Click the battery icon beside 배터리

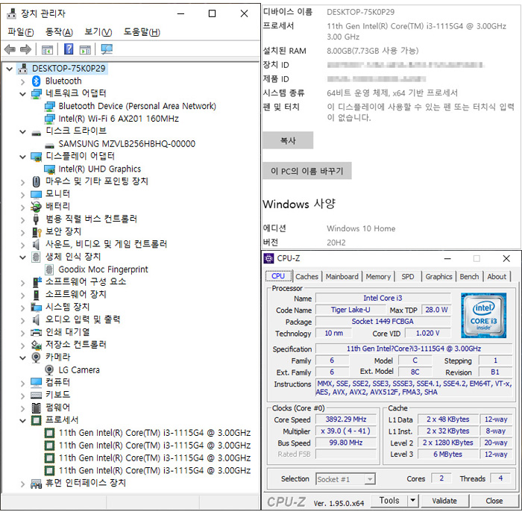[36, 207]
